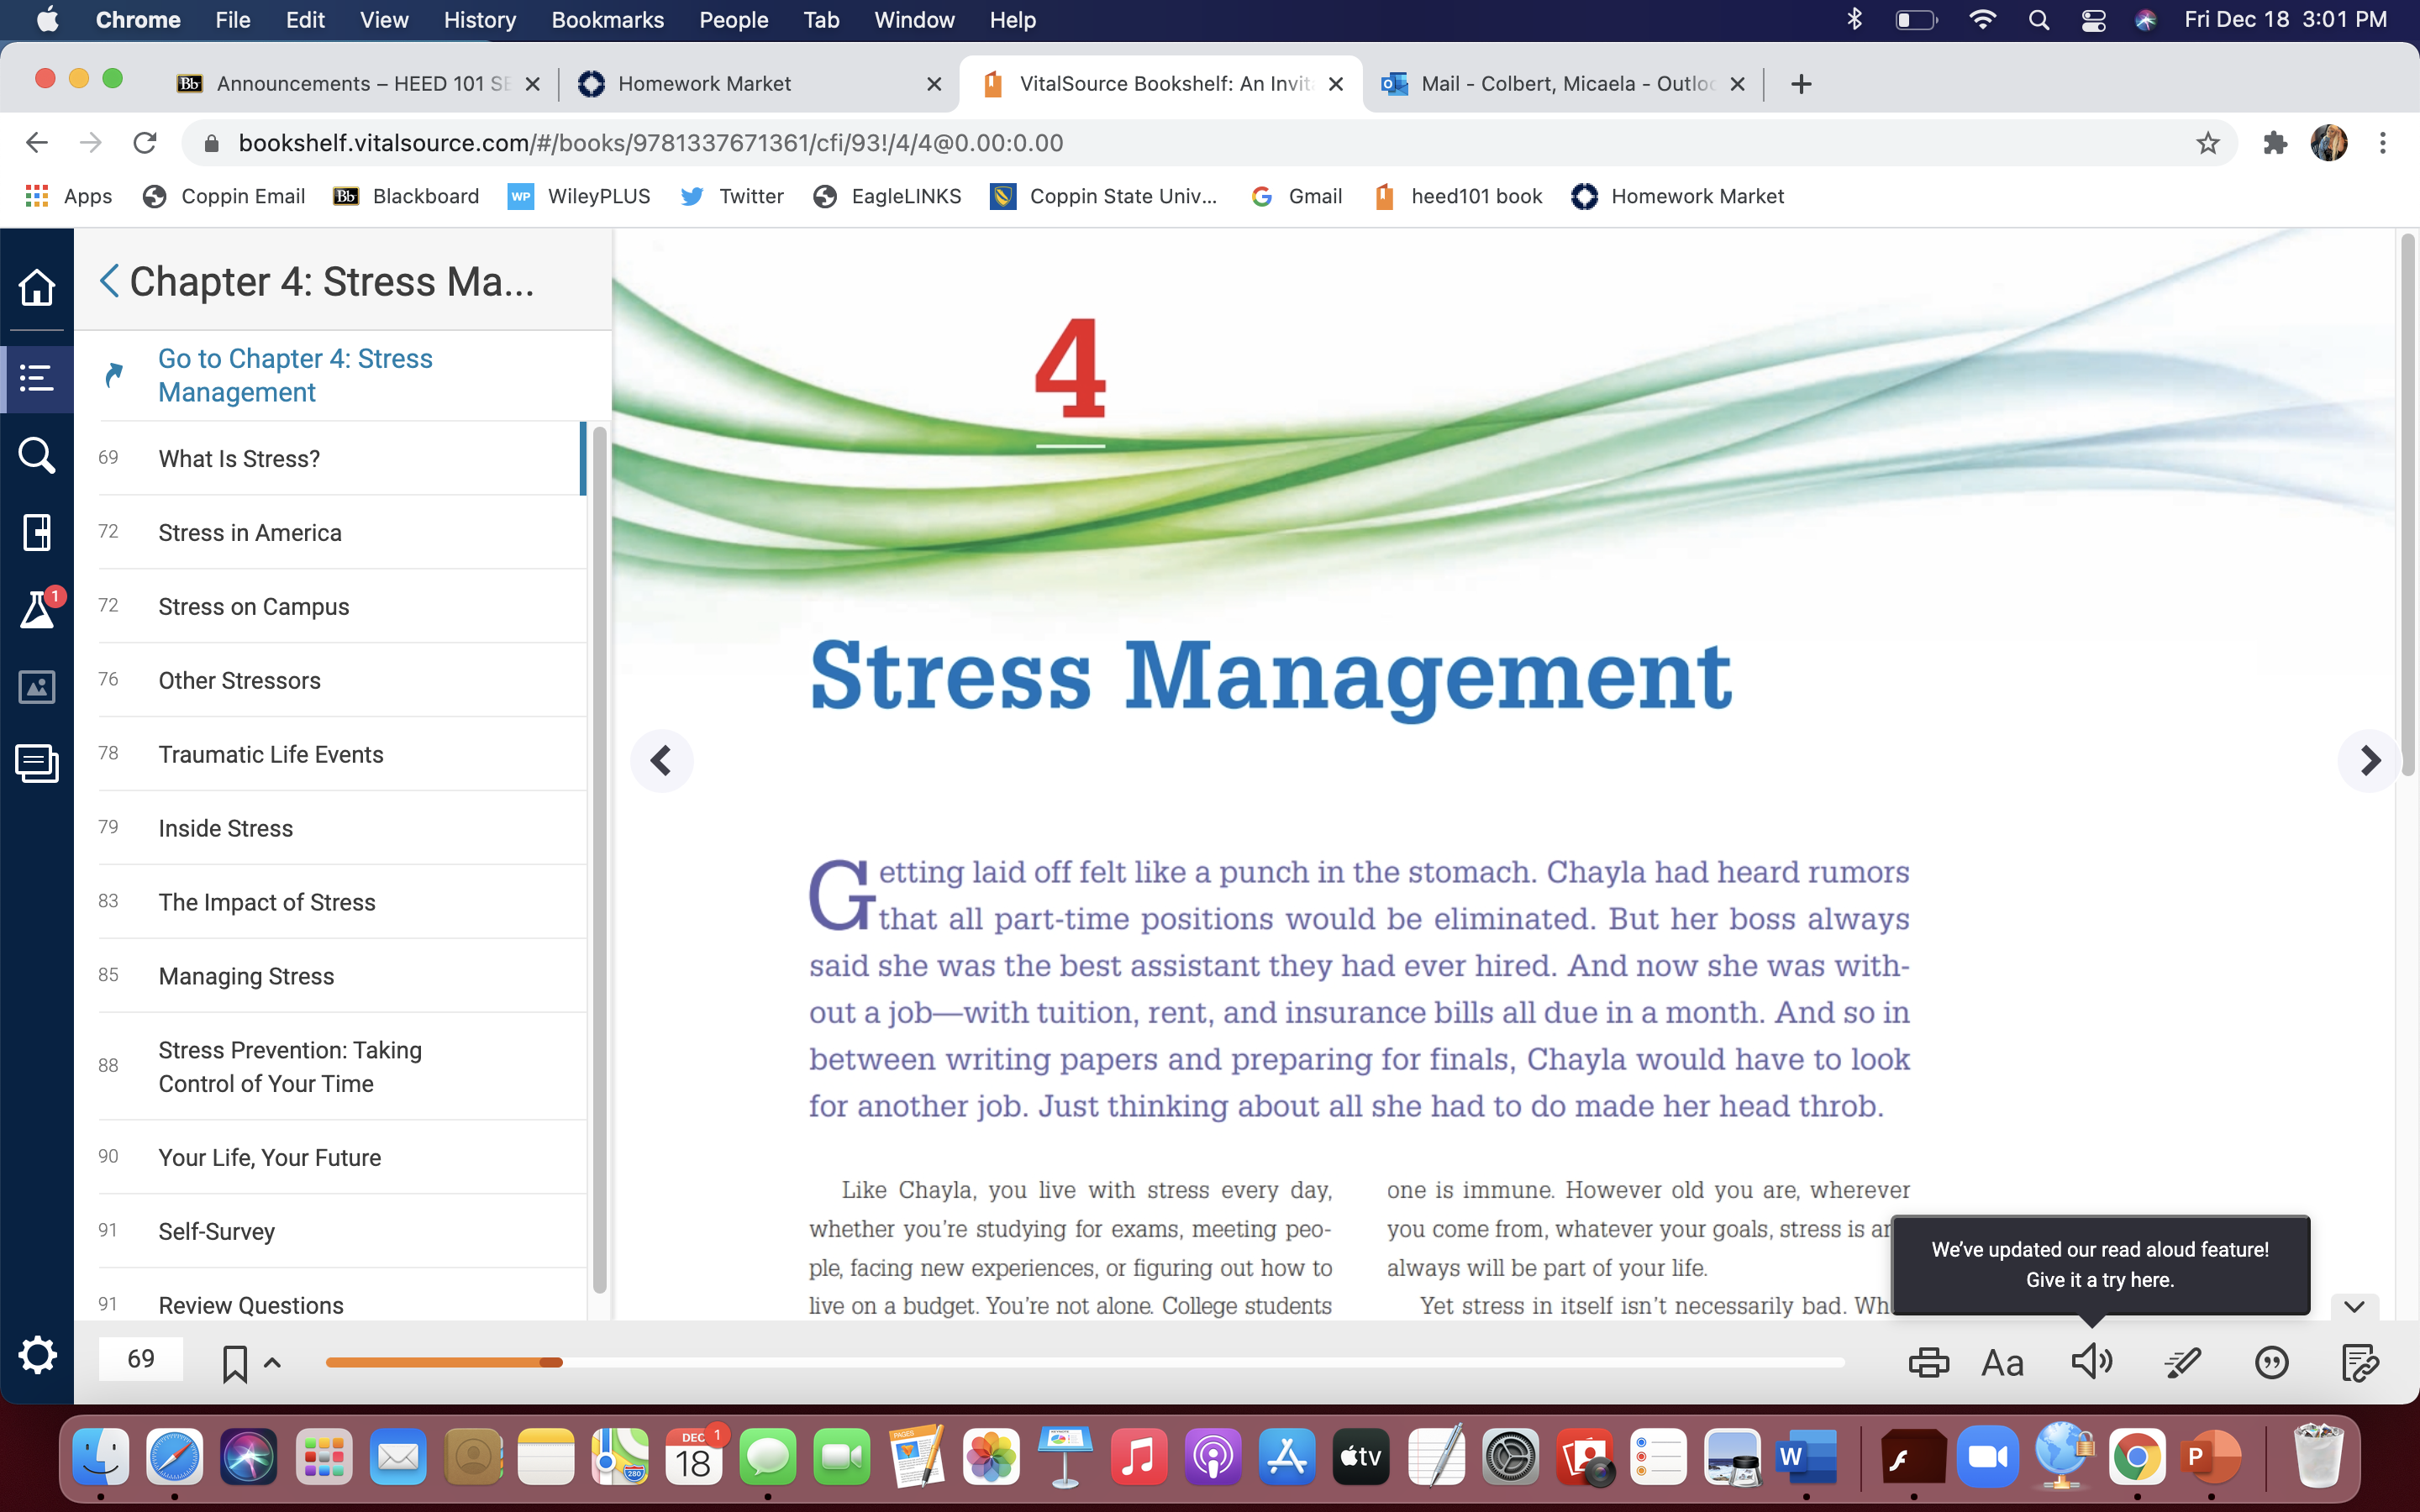
Task: Open the Chrome History menu
Action: (480, 20)
